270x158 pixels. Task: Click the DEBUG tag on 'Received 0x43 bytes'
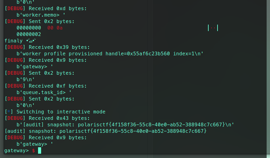pos(15,118)
